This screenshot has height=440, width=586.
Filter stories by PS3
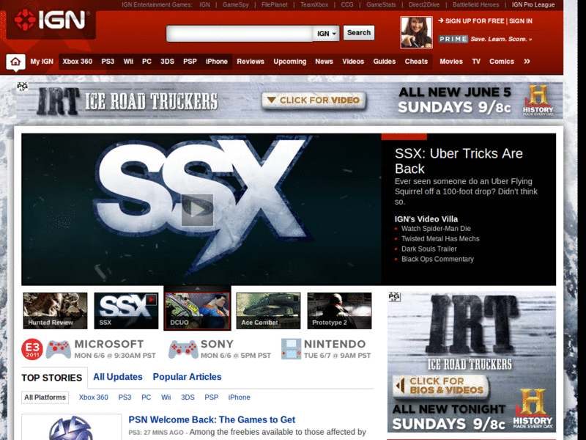tap(125, 397)
